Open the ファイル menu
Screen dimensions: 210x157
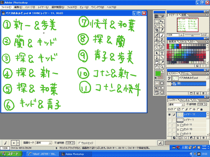coord(7,7)
